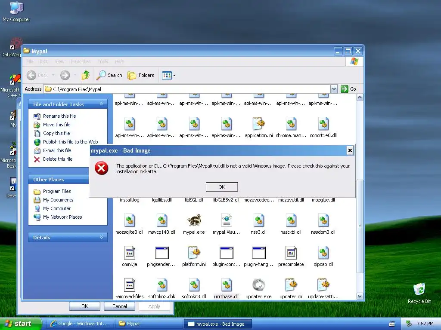
Task: Select the chrome.manifest file icon
Action: [x=291, y=124]
